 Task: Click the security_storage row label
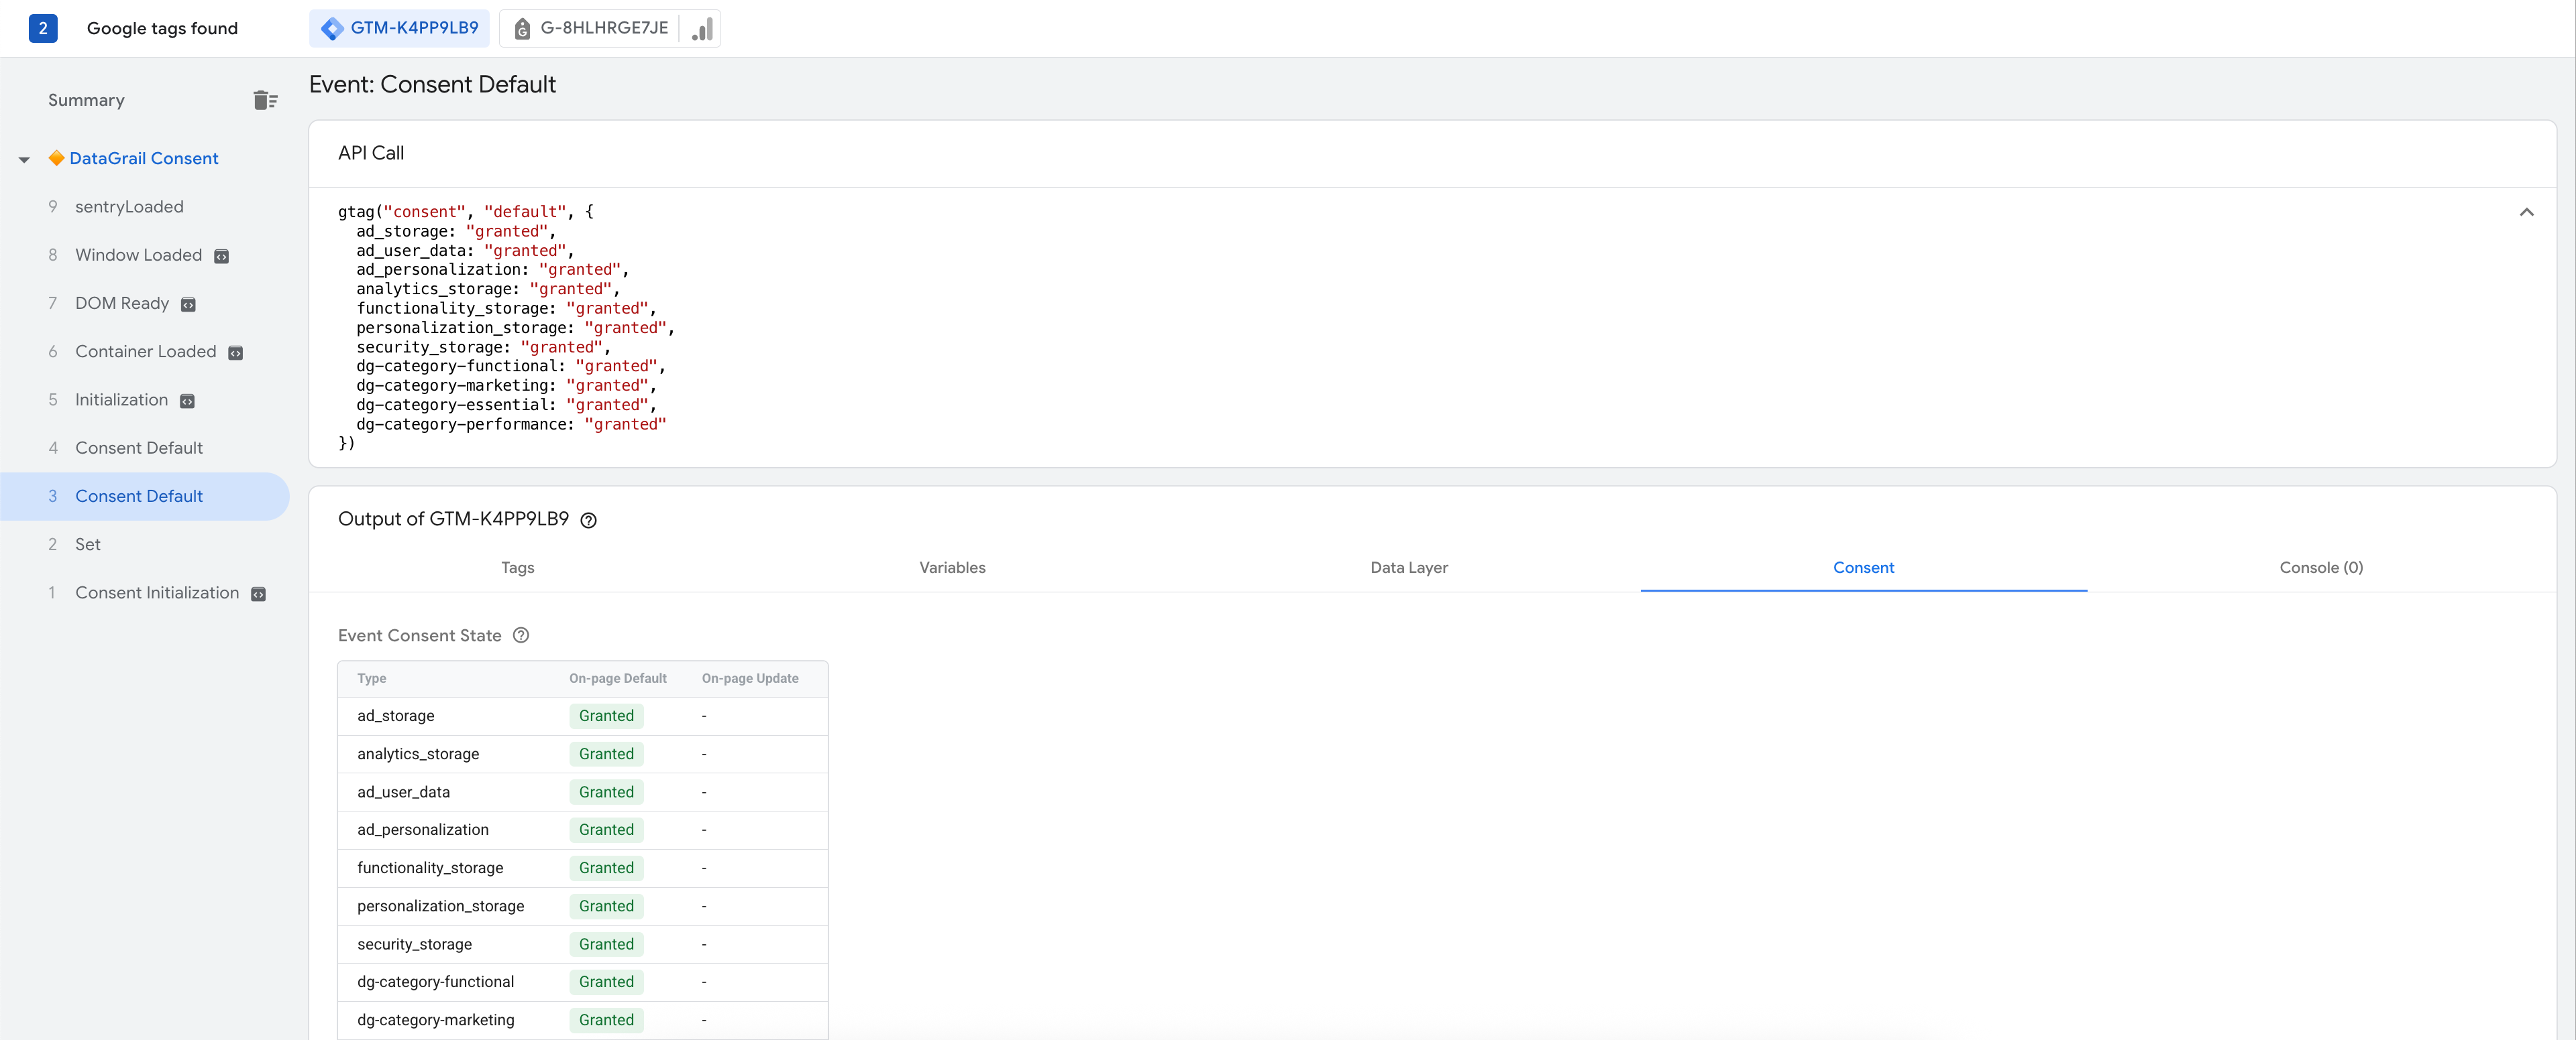coord(414,944)
